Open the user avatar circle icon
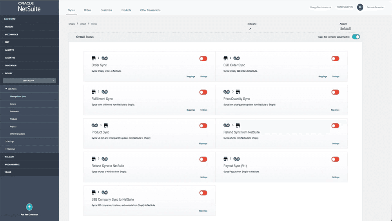392x221 pixels. pyautogui.click(x=360, y=7)
